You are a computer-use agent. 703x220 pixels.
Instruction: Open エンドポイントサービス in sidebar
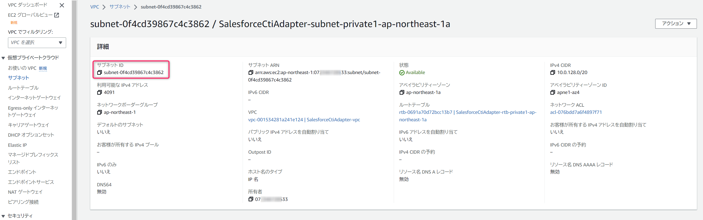31,182
